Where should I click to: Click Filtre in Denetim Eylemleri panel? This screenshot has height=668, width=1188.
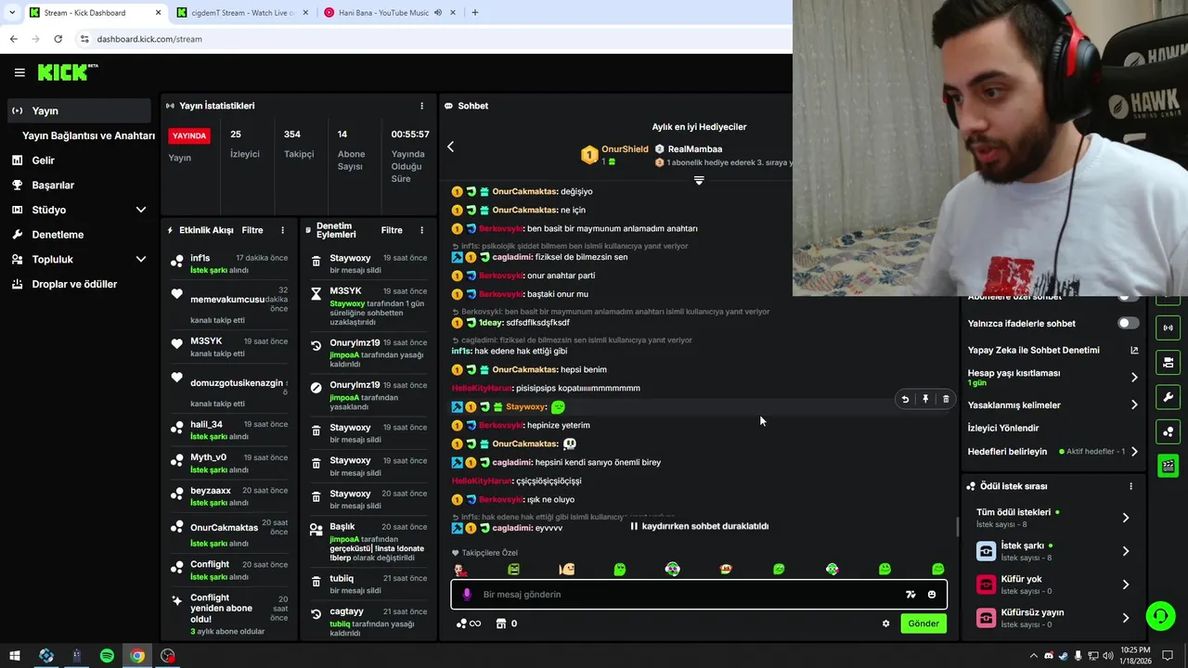tap(392, 230)
